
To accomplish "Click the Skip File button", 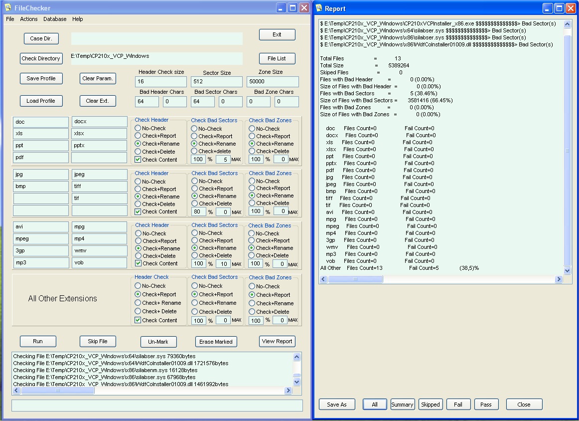I will (x=98, y=341).
